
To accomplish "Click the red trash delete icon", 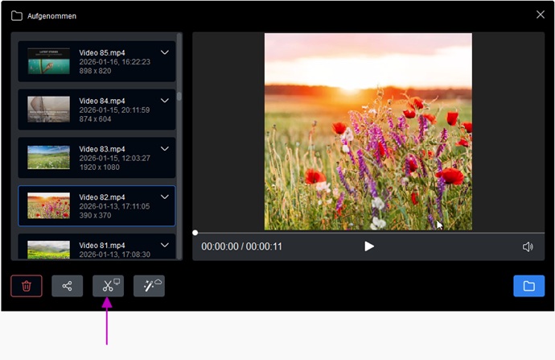I will [27, 286].
